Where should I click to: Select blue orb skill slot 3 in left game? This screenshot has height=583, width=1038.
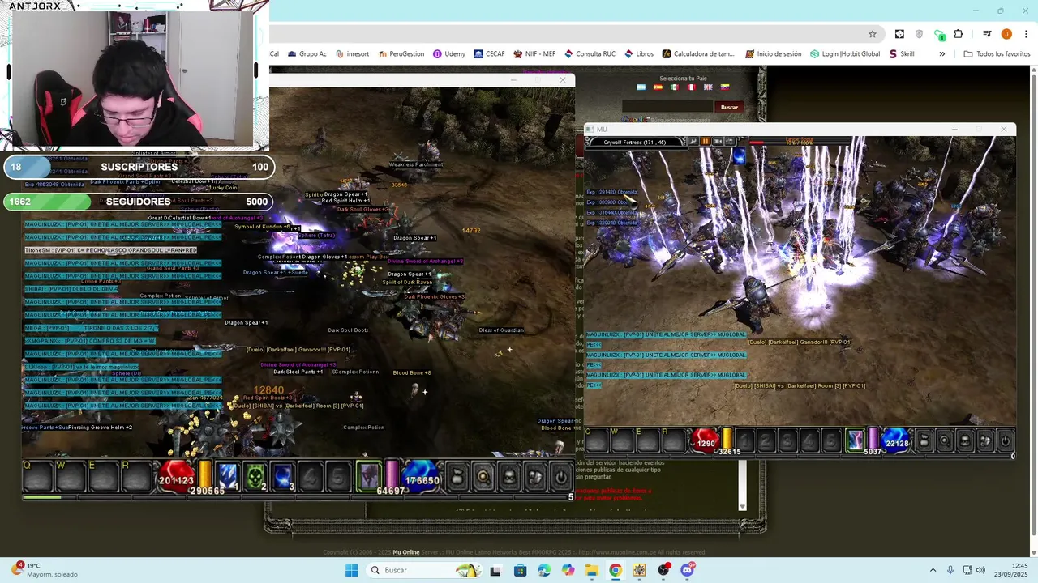pyautogui.click(x=283, y=477)
